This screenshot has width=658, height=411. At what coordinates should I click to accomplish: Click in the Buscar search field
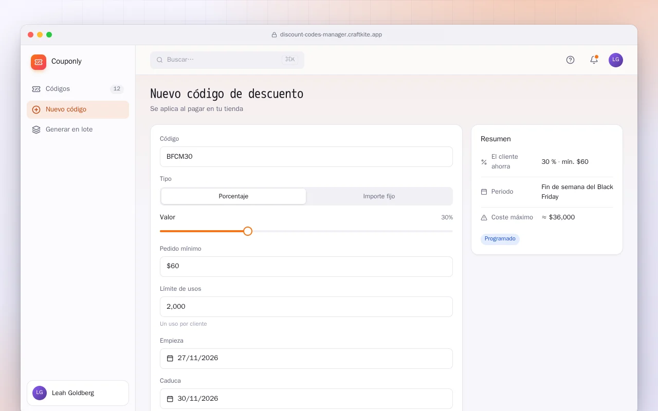227,60
